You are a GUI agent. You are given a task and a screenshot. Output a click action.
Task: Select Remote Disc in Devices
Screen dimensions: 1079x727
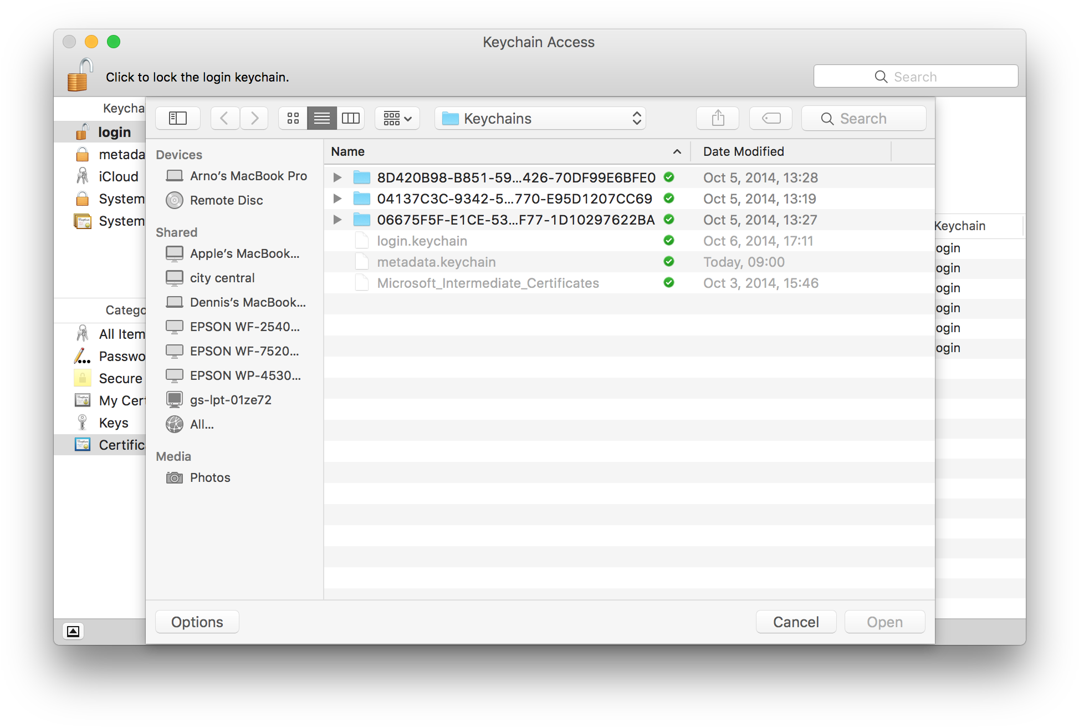[x=226, y=200]
